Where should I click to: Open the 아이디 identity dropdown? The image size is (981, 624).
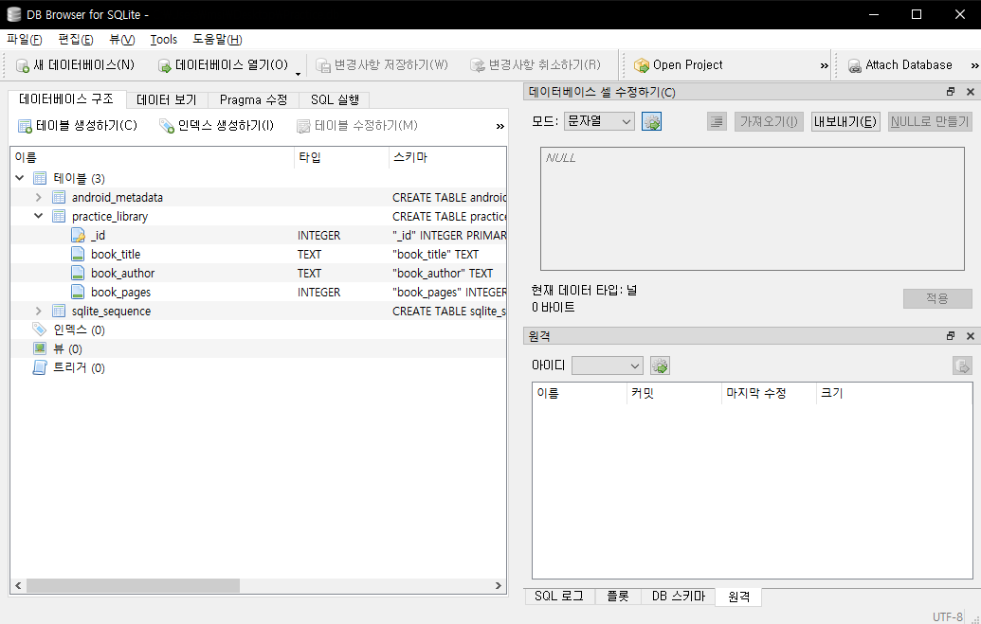[x=608, y=365]
